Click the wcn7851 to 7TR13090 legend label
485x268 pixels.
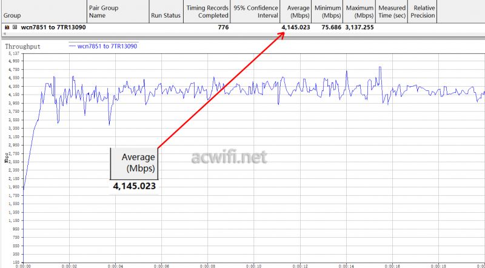[108, 45]
